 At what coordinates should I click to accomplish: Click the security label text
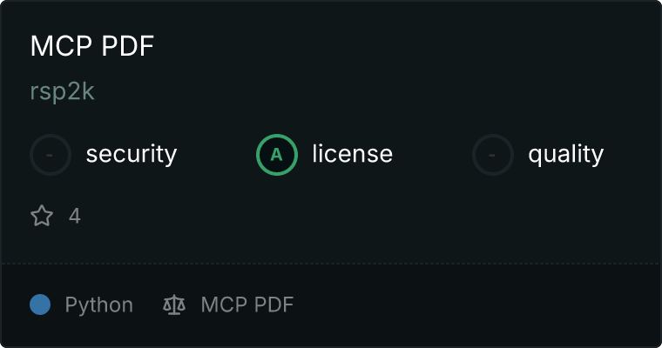click(x=132, y=154)
